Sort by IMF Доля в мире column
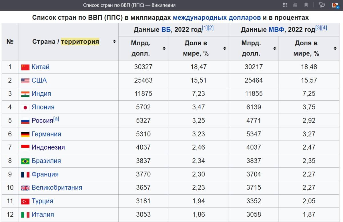Image resolution: width=343 pixels, height=222 pixels. point(335,48)
